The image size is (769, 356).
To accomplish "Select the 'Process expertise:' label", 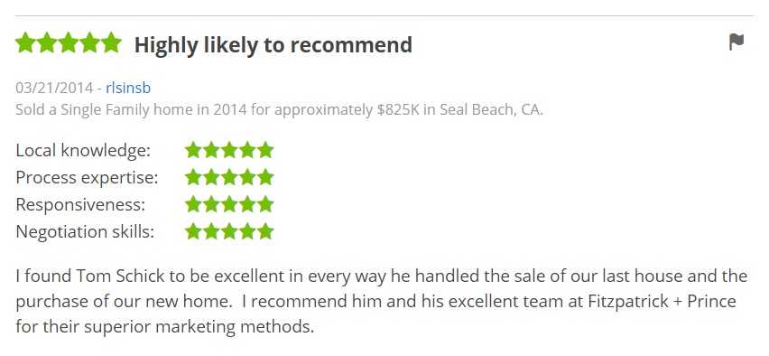I will (x=87, y=177).
